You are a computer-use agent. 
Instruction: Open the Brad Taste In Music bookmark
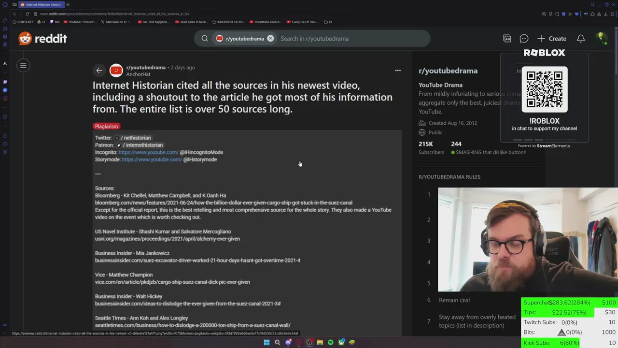192,22
